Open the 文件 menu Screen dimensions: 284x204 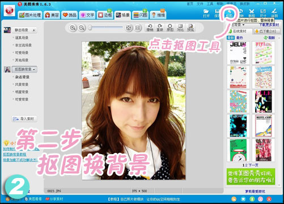click(x=200, y=4)
